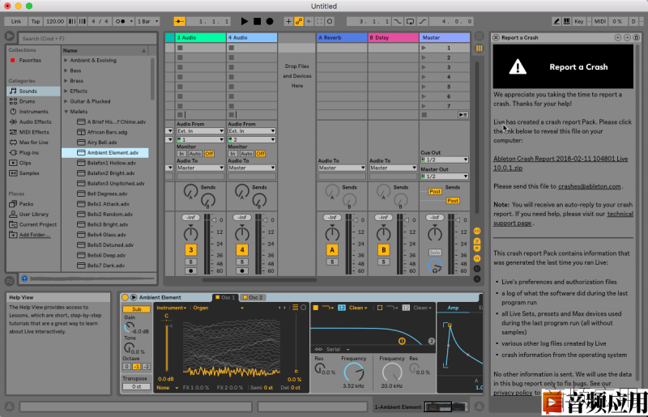Toggle the metronome icon
648x417 pixels.
tap(121, 22)
